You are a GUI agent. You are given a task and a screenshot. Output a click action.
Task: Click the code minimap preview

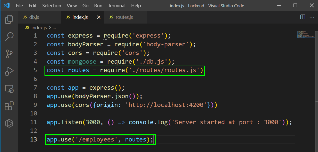[305, 34]
